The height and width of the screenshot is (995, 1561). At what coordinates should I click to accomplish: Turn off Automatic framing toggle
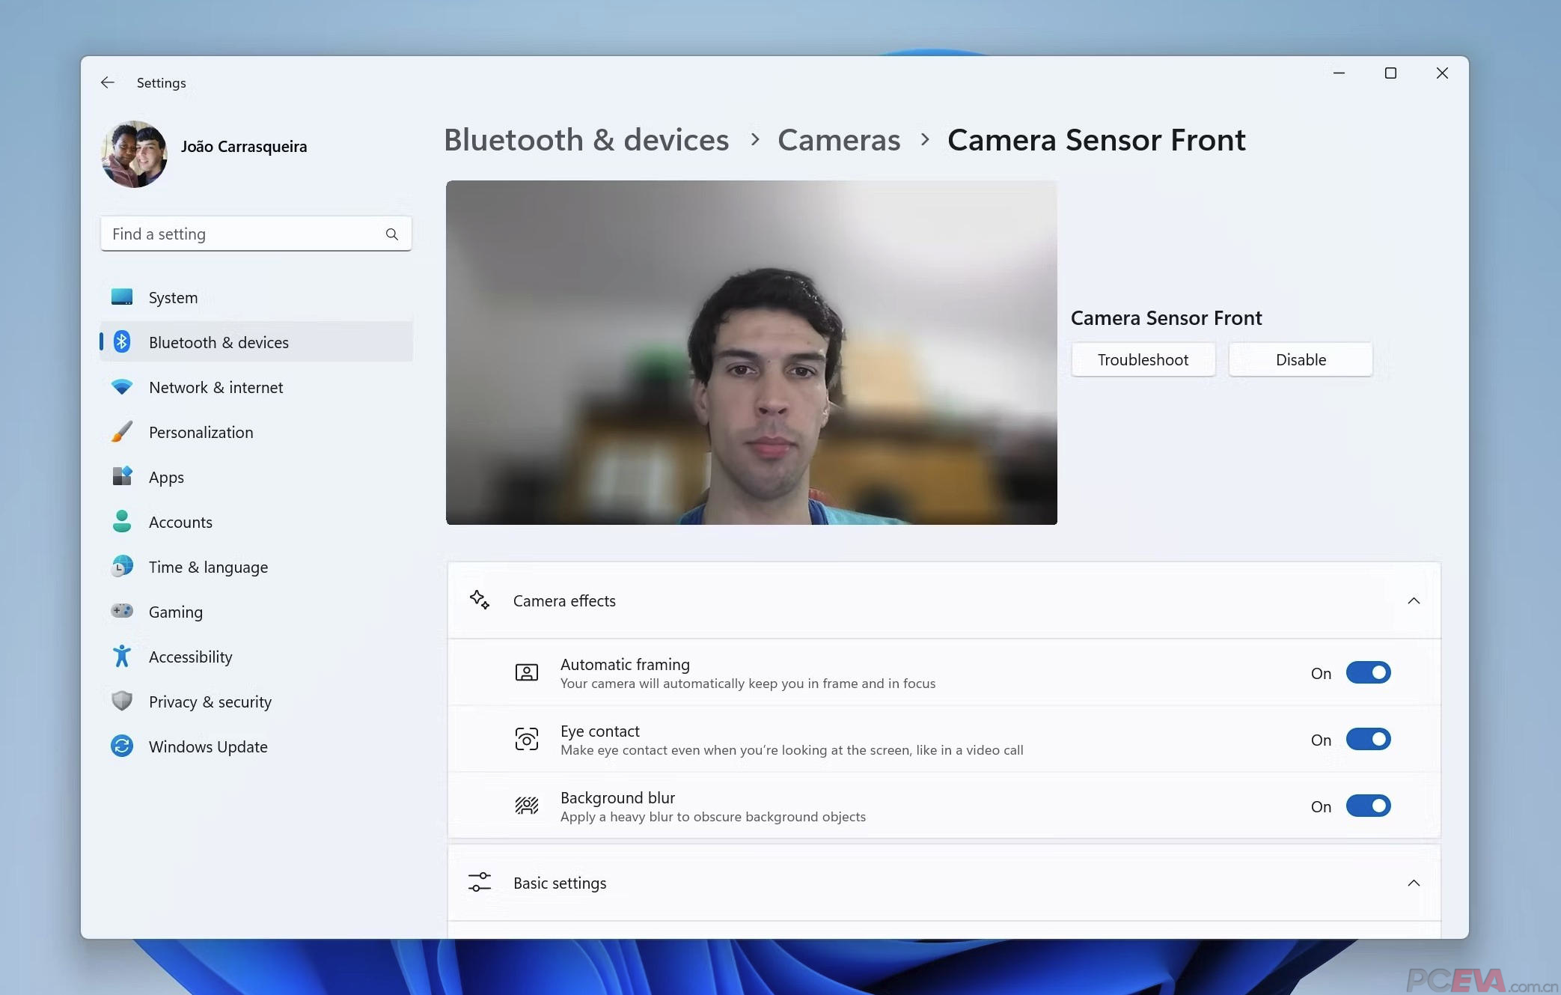tap(1368, 672)
